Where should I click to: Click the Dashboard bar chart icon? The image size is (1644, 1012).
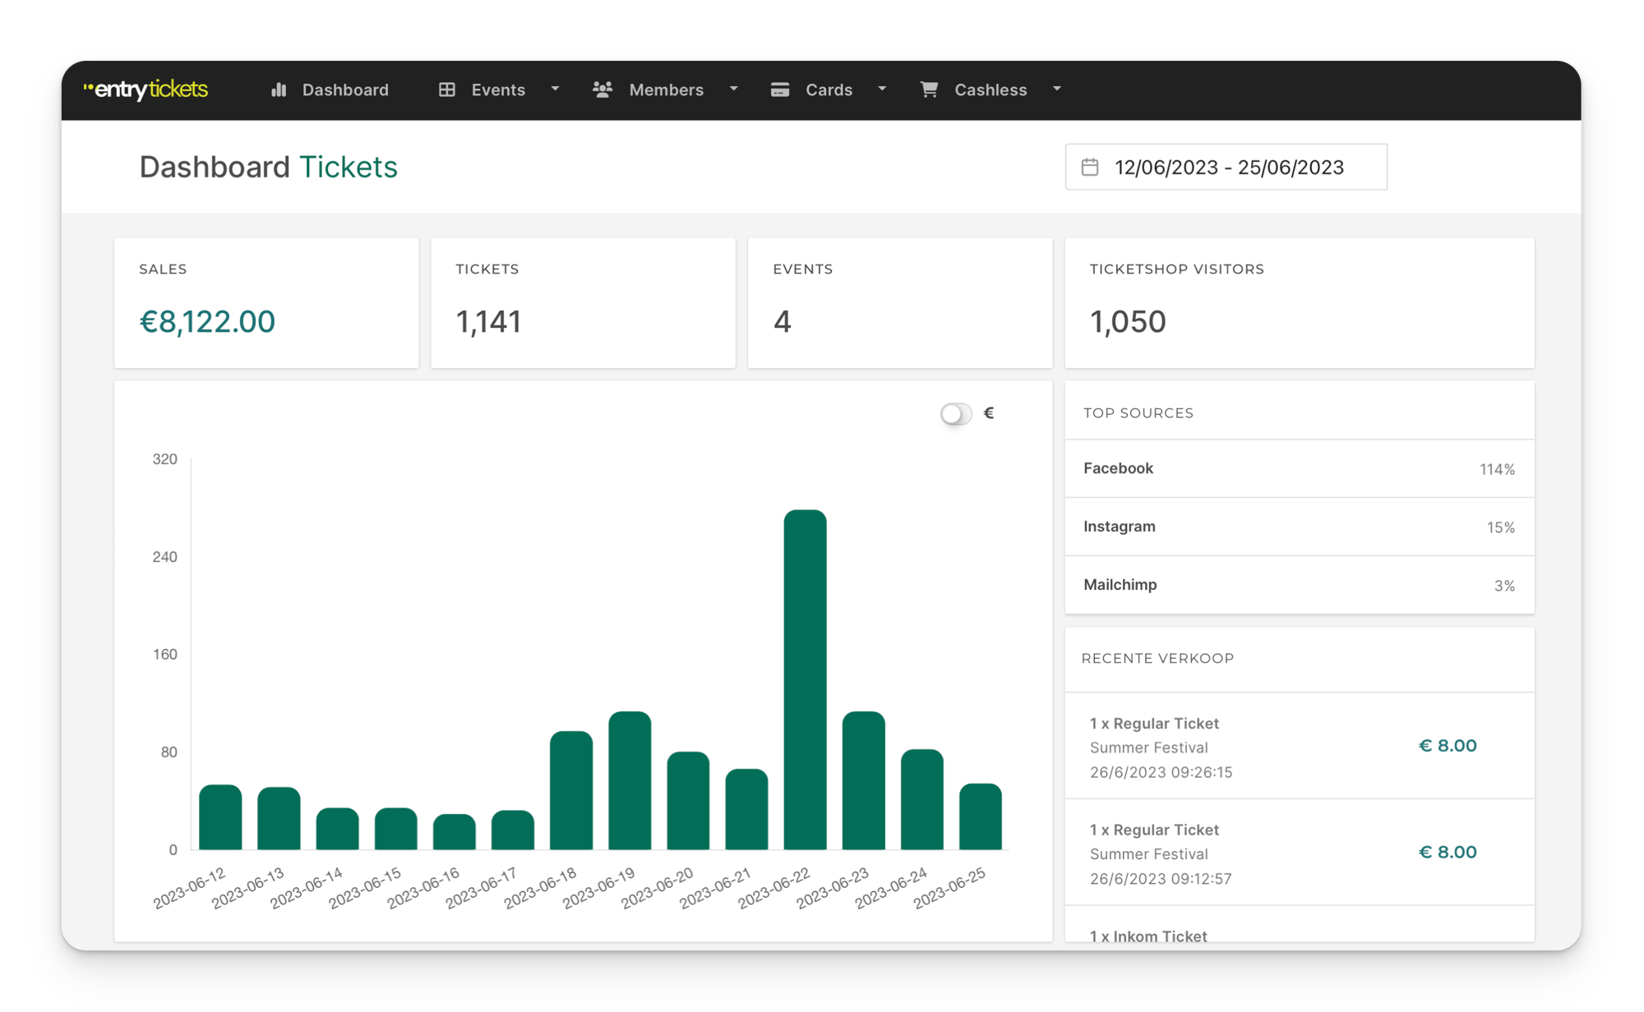279,90
